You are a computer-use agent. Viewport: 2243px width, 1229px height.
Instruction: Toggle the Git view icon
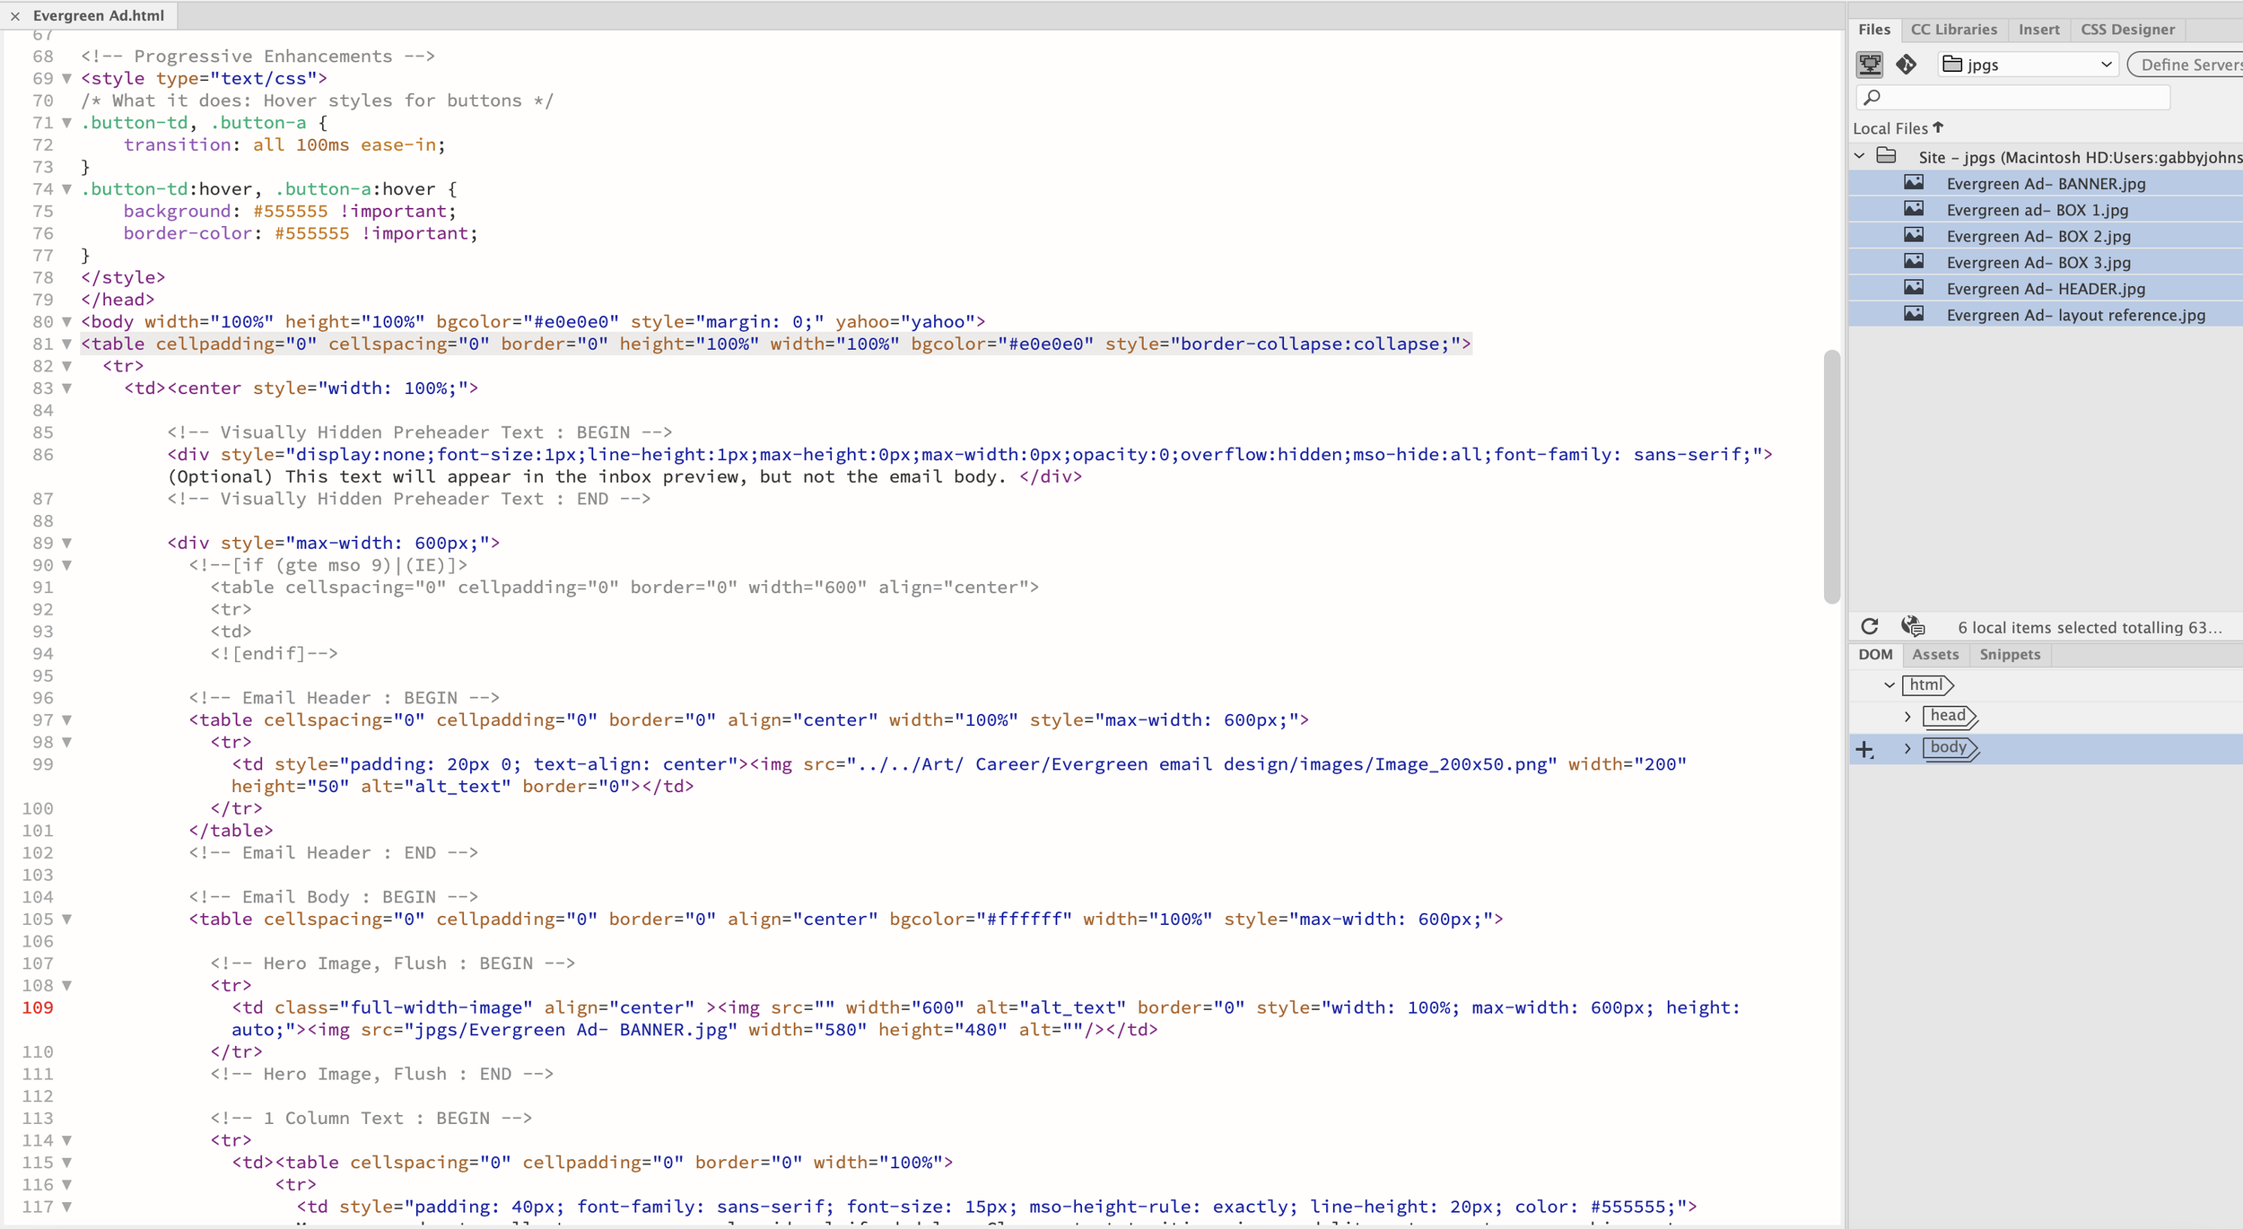[1907, 65]
